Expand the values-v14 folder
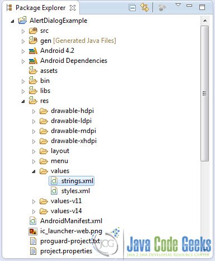The image size is (215, 261). 34,211
